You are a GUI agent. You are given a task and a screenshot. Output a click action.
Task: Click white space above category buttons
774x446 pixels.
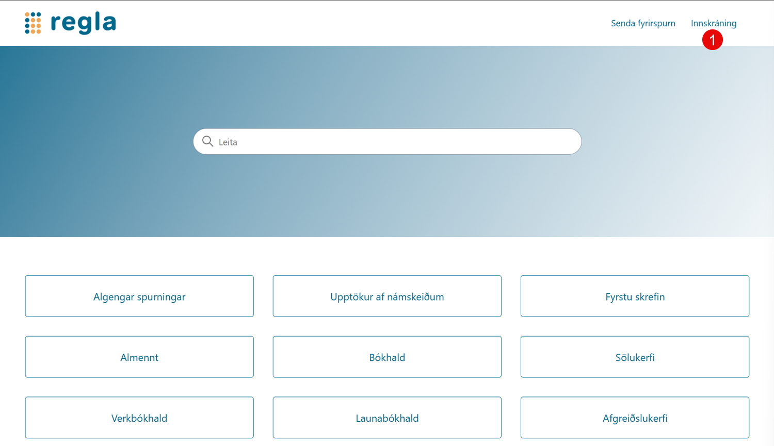(387, 256)
